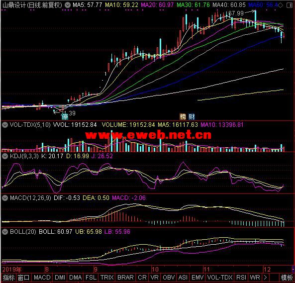Click the MACD(12,26,9) panel title

click(x=30, y=198)
